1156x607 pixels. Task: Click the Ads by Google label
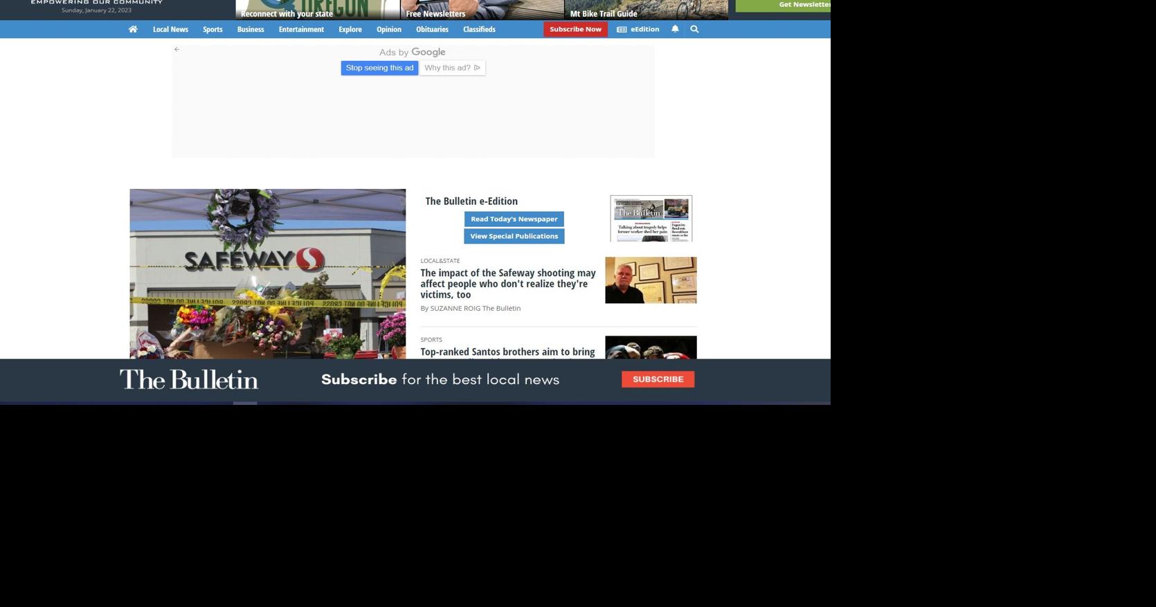[x=413, y=52]
